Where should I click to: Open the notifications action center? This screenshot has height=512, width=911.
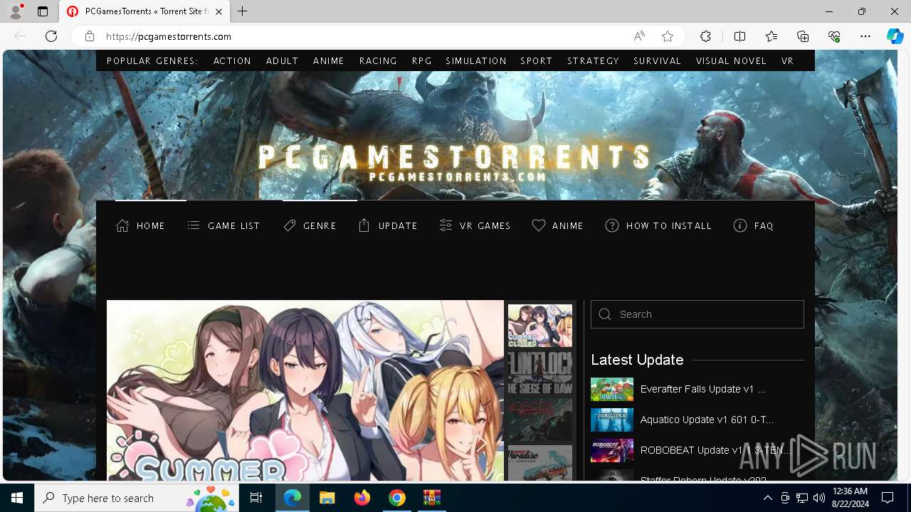tap(888, 498)
